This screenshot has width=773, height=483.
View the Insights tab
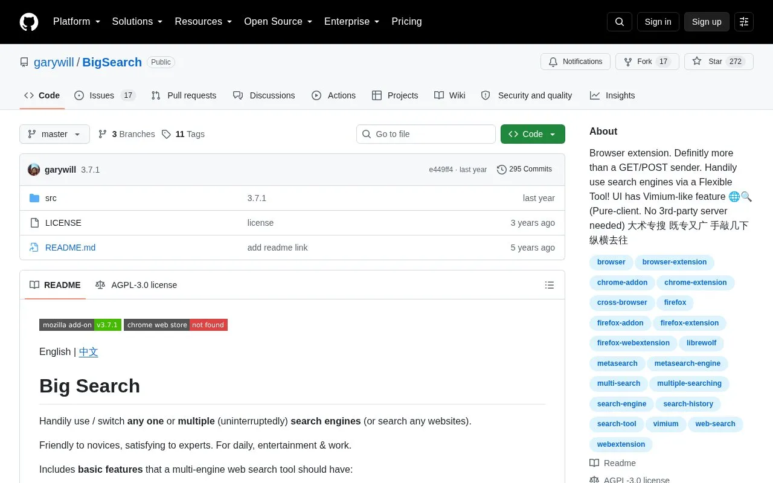point(612,95)
